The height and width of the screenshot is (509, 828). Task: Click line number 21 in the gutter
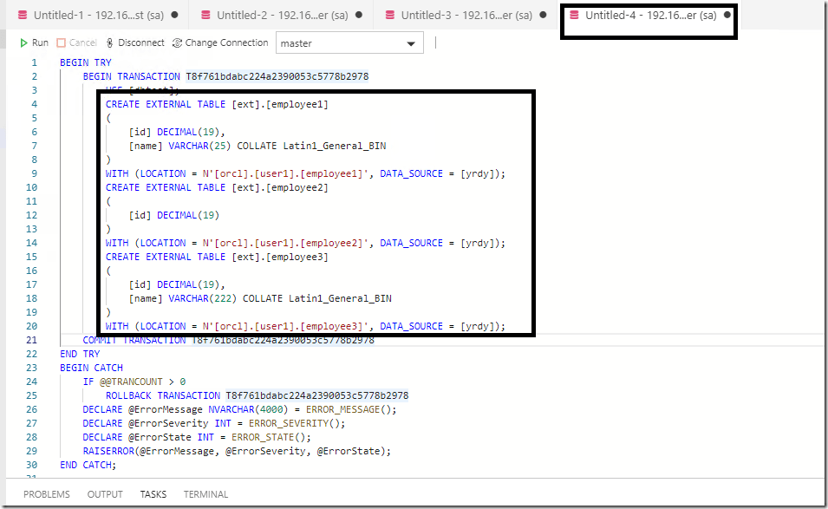click(32, 340)
